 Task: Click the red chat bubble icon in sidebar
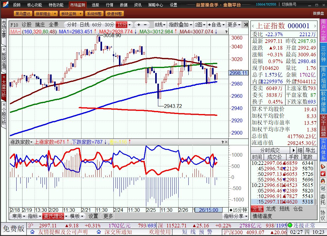323,174
